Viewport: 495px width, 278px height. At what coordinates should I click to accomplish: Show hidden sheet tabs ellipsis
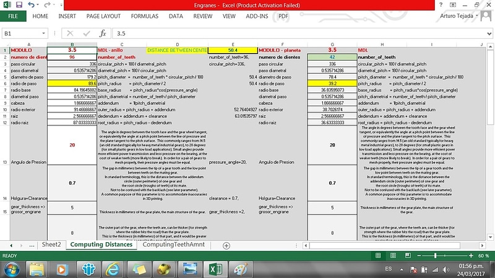tap(32, 245)
